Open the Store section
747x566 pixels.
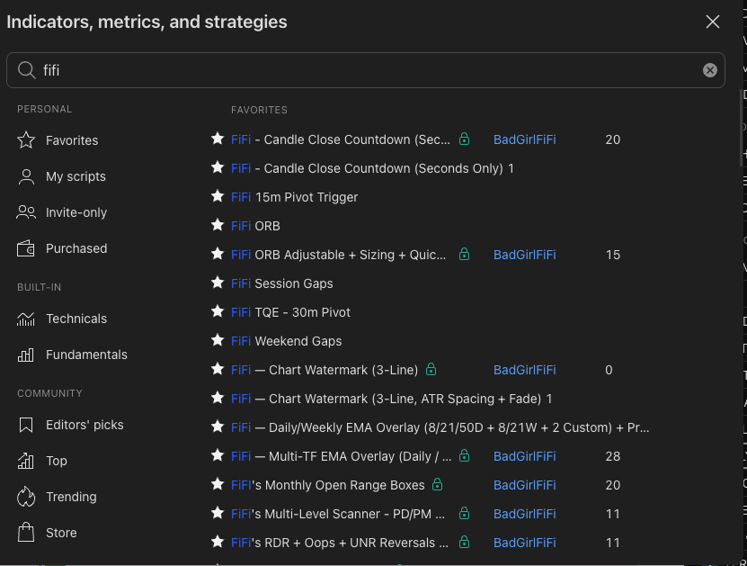[61, 533]
